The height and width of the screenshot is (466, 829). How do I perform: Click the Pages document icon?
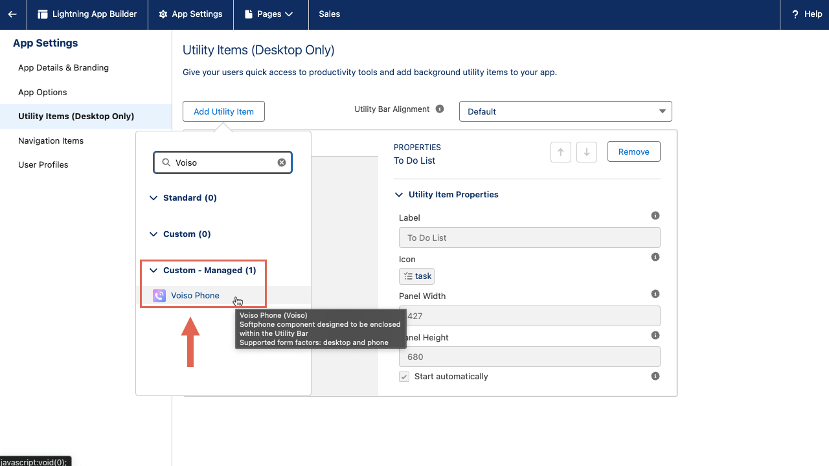coord(249,14)
